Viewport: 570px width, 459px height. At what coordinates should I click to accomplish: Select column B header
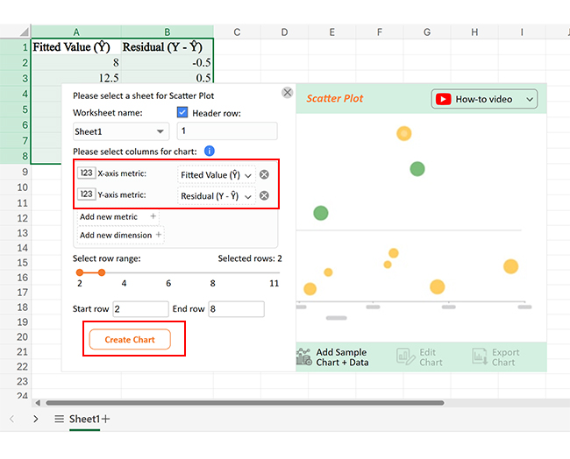[x=167, y=32]
